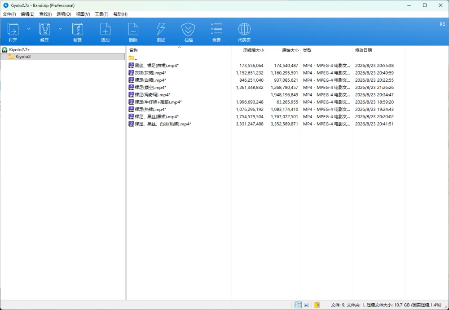
Task: Open the 工具(T) menu
Action: pyautogui.click(x=101, y=14)
